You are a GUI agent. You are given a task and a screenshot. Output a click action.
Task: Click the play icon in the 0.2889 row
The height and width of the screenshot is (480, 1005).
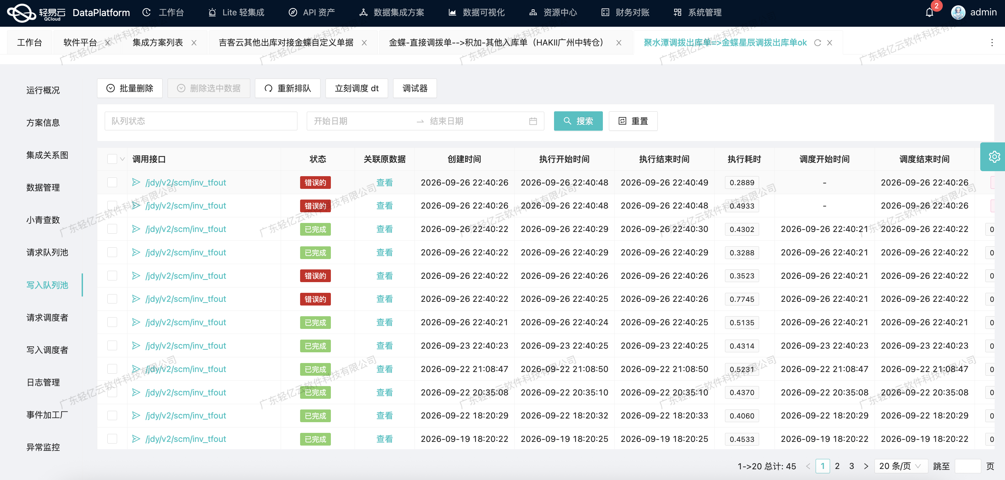(x=136, y=182)
